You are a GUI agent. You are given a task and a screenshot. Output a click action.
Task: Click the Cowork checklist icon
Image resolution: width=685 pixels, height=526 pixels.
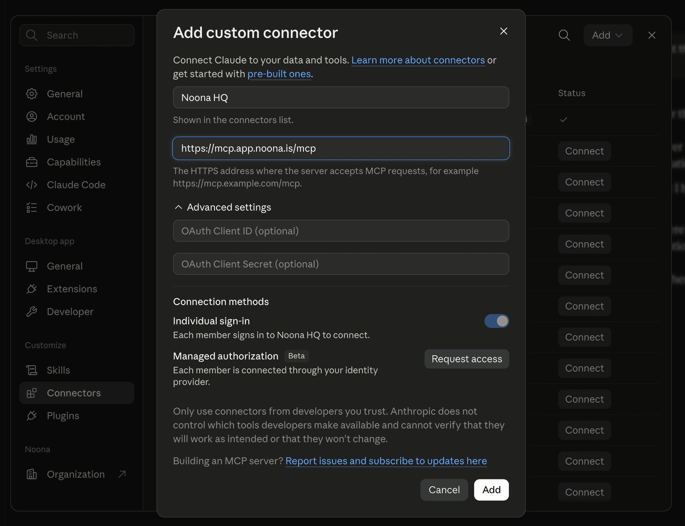click(x=32, y=208)
